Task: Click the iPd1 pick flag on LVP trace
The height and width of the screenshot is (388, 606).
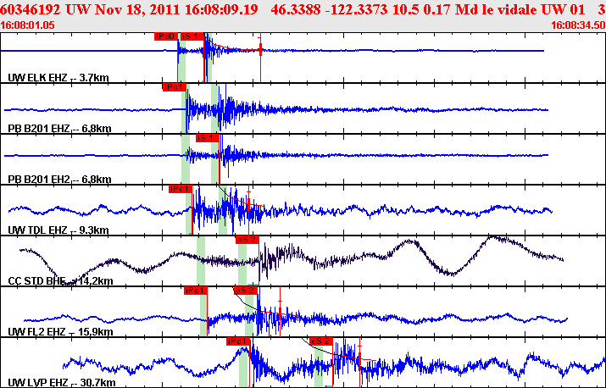Action: coord(238,341)
